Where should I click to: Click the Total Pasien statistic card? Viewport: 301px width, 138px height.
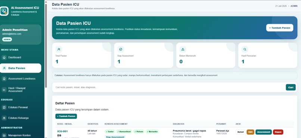tap(81, 55)
